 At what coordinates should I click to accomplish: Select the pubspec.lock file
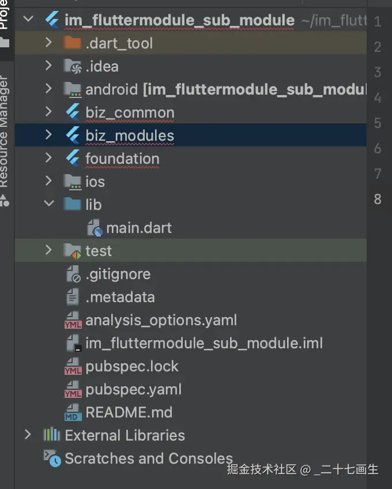[x=131, y=366]
